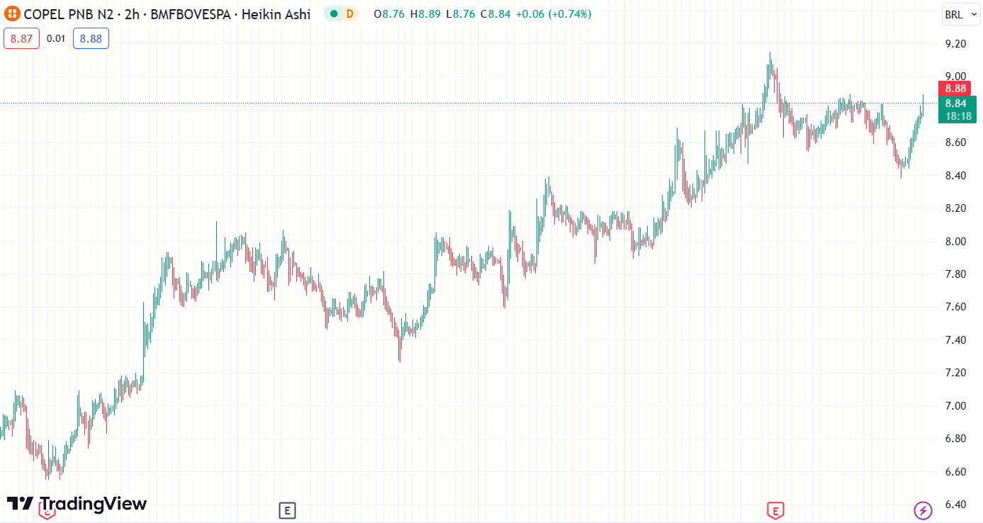Click the orange COPEL company logo icon
Image resolution: width=983 pixels, height=523 pixels.
point(13,13)
